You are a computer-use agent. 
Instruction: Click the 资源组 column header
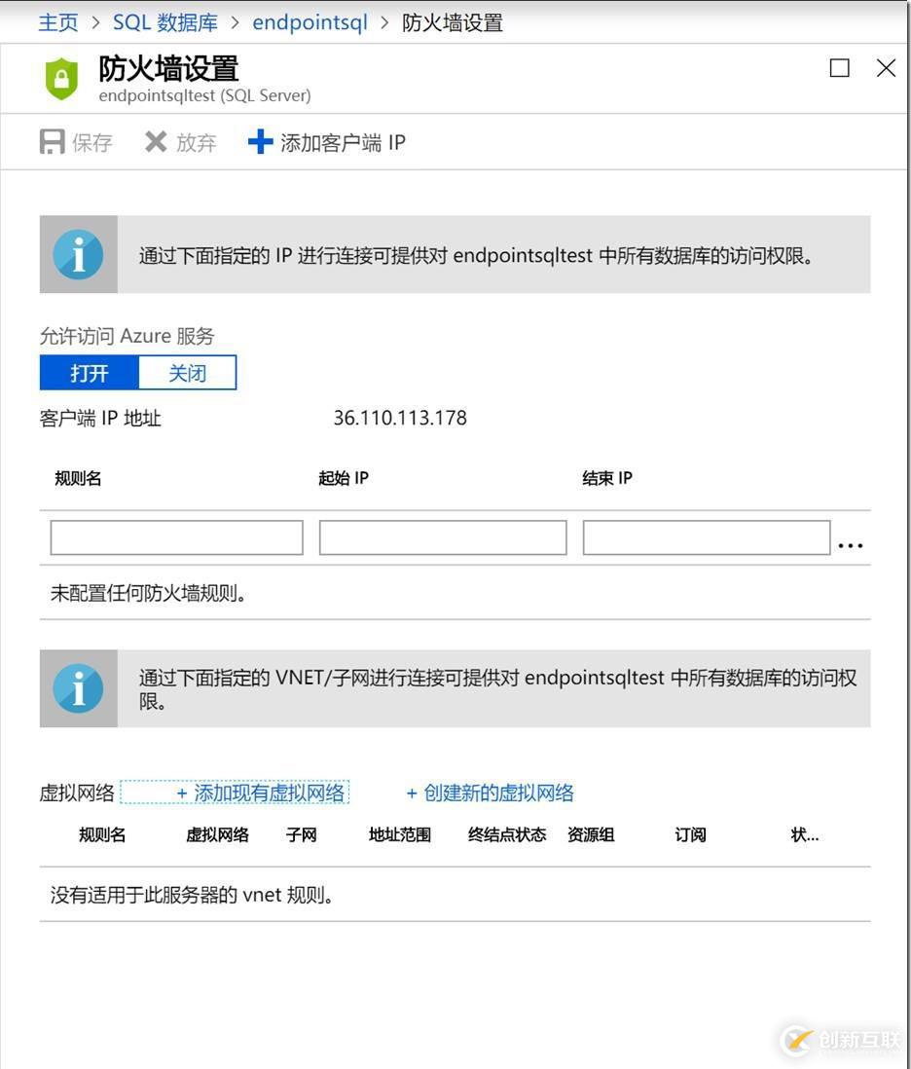tap(591, 834)
